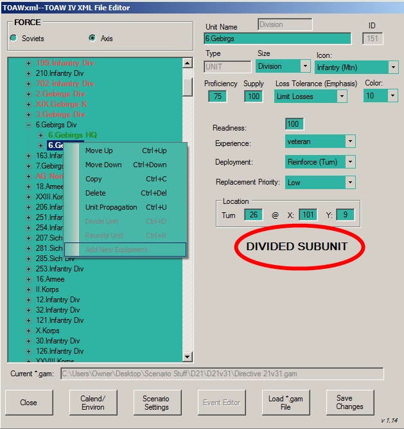Click the Close button
Screen dimensions: 404x429
pyautogui.click(x=29, y=403)
